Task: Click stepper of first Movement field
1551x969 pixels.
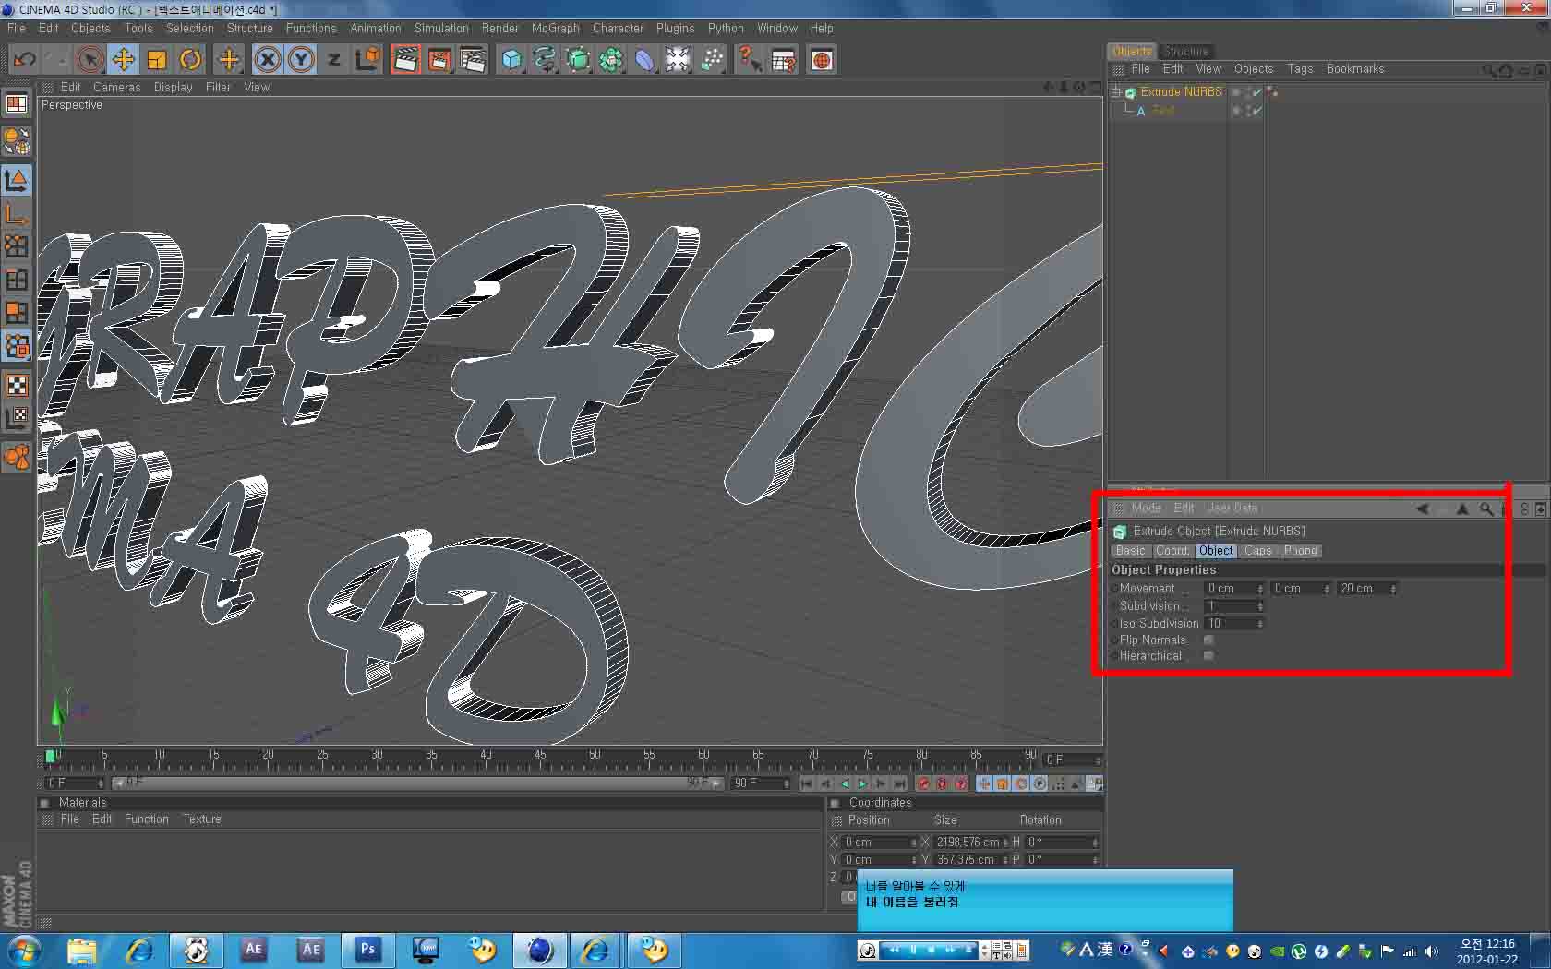Action: click(1260, 589)
